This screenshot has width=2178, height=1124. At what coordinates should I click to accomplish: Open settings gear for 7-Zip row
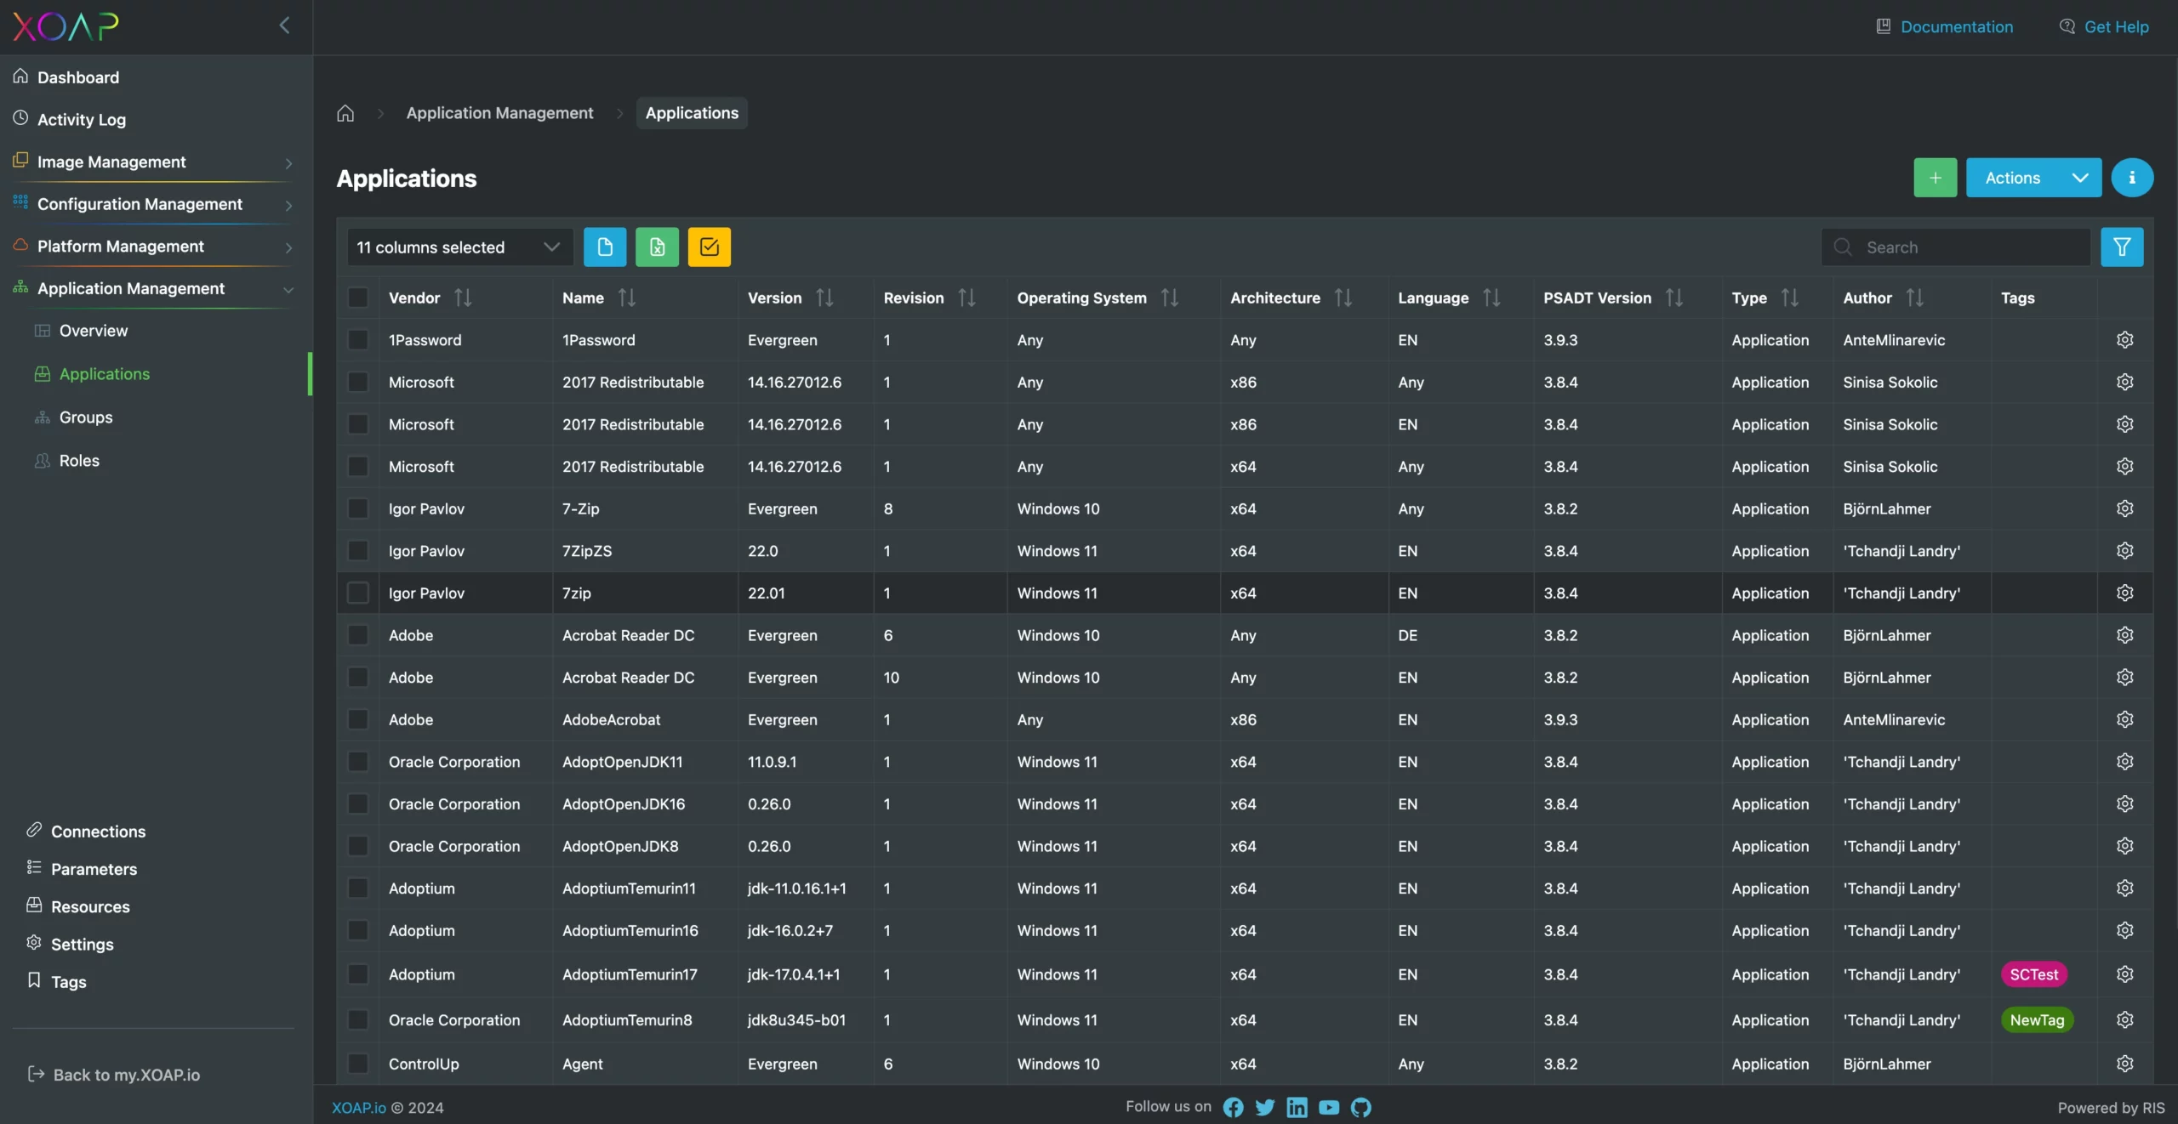(2124, 508)
